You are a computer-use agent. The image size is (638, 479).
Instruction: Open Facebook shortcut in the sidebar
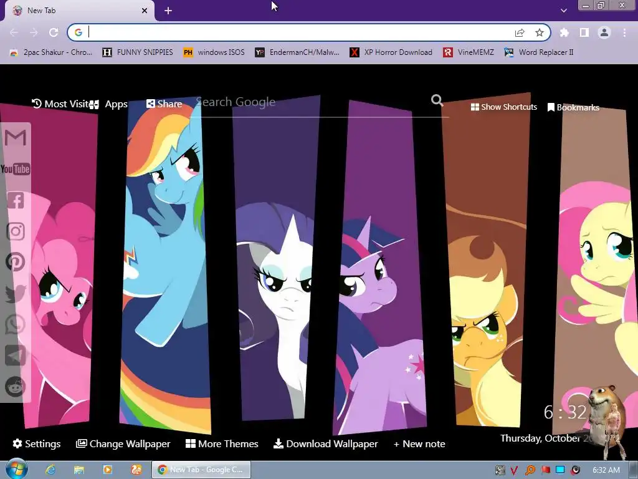point(16,200)
